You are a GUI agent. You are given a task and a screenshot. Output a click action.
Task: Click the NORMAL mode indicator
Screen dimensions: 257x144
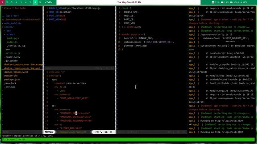[49, 132]
